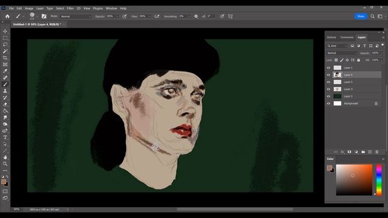Select the Hand tool
388x218 pixels.
pyautogui.click(x=5, y=157)
